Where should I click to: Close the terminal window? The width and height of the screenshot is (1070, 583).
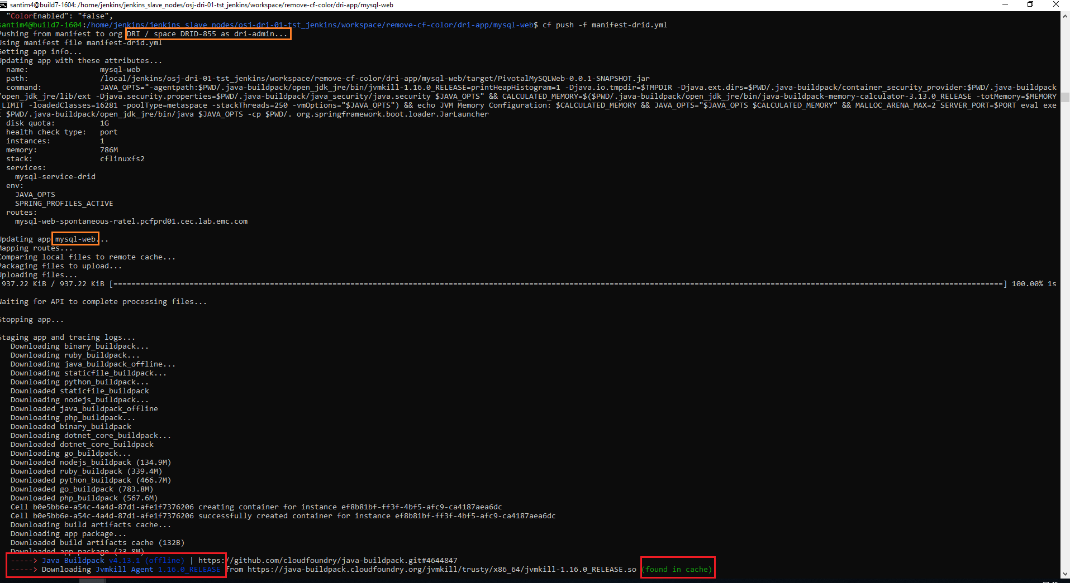pos(1056,4)
